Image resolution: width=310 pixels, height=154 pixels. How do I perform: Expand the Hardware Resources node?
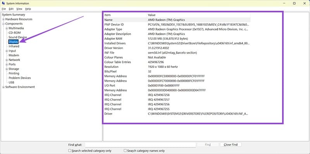coord(3,19)
